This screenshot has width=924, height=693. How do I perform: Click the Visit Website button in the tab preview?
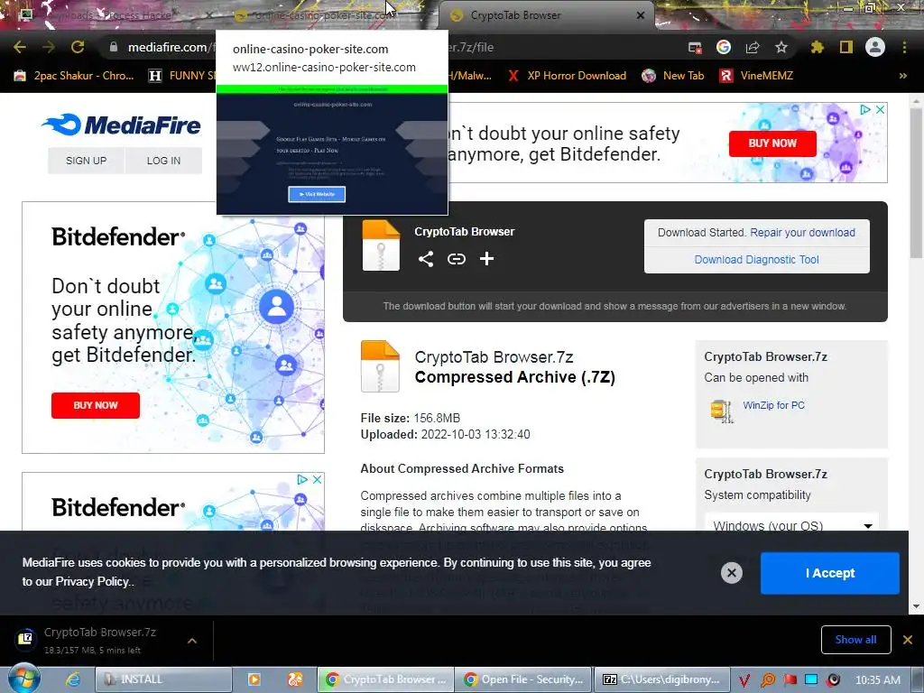coord(317,194)
